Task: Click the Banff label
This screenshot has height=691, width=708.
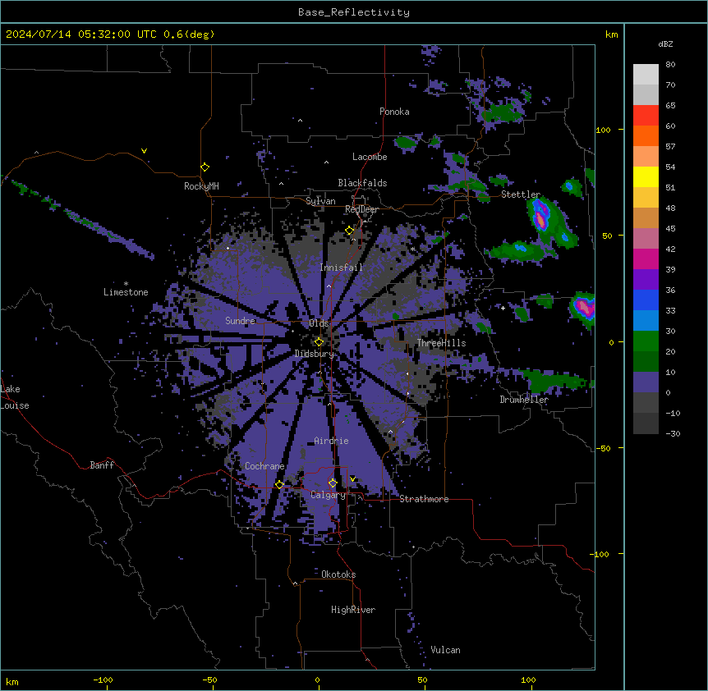Action: pos(102,465)
